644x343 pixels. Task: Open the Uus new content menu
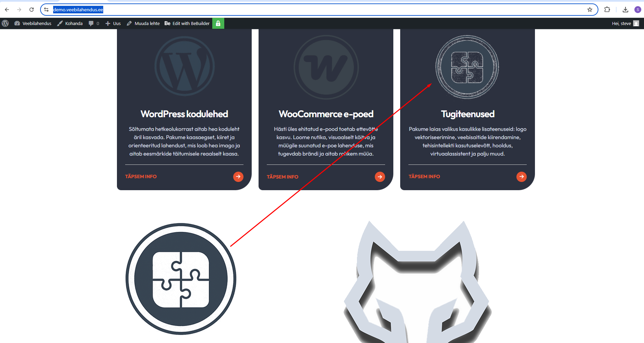click(113, 23)
